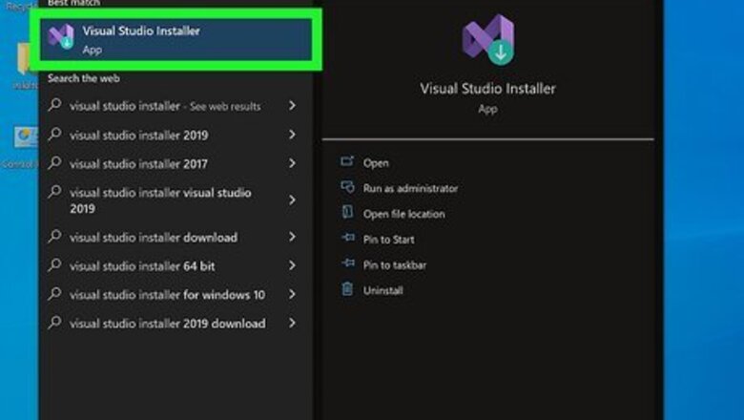Screen dimensions: 744x420
Task: Click search icon beside 'installer 2017'
Action: click(x=55, y=163)
